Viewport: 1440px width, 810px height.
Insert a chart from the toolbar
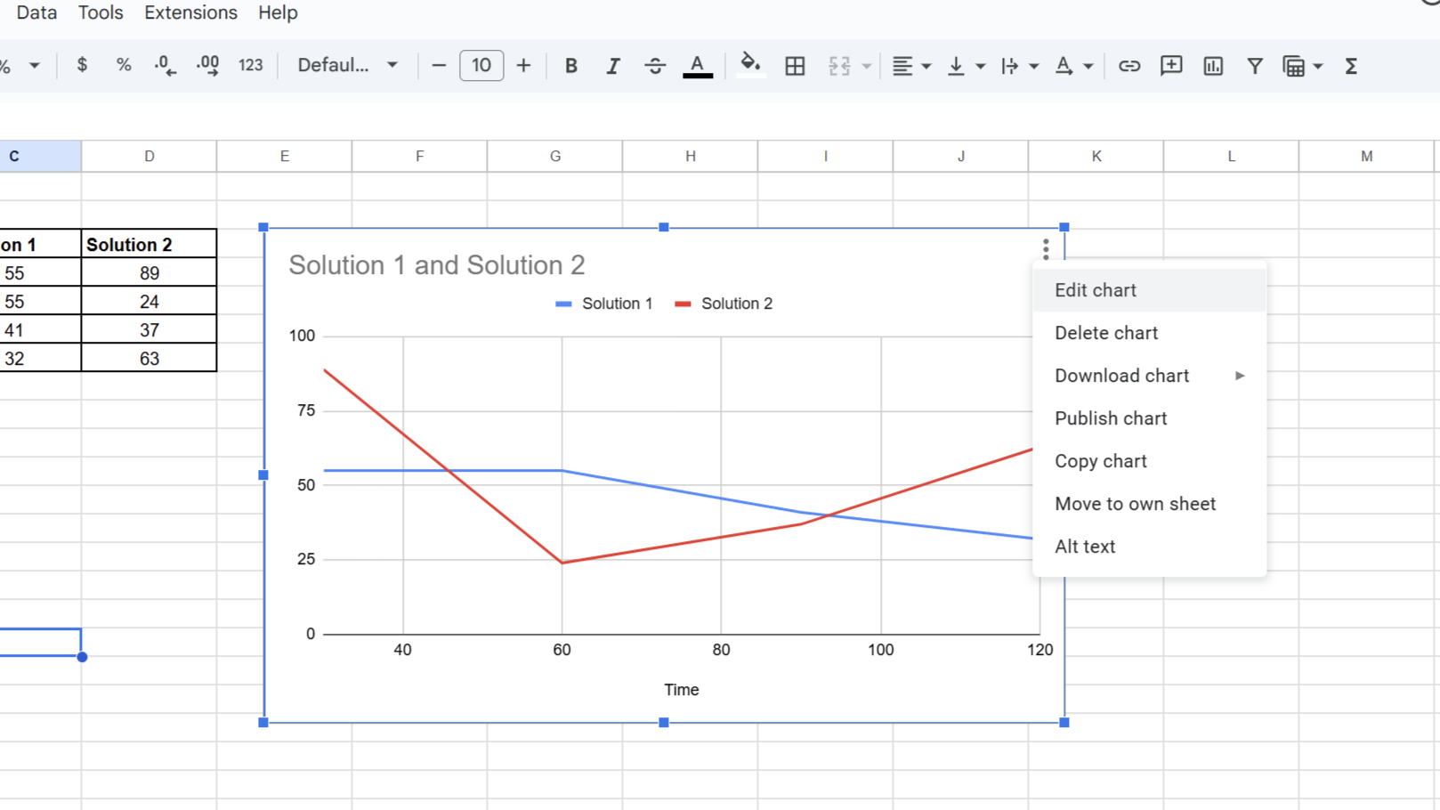(1212, 65)
